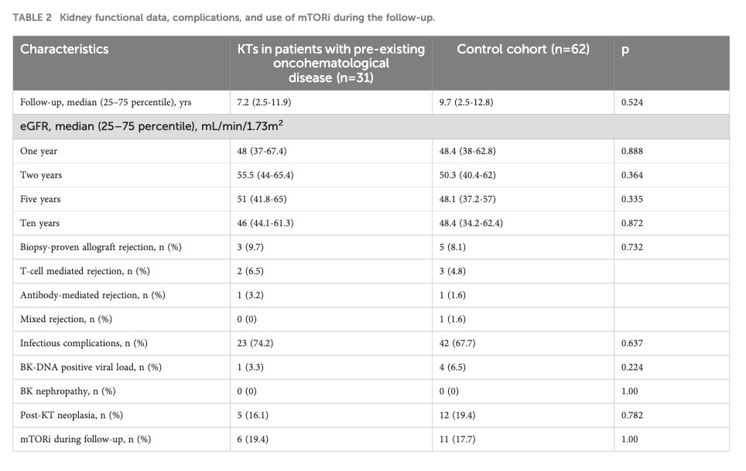746x471 pixels.
Task: Click the Control cohort (n=62) header
Action: (x=523, y=49)
